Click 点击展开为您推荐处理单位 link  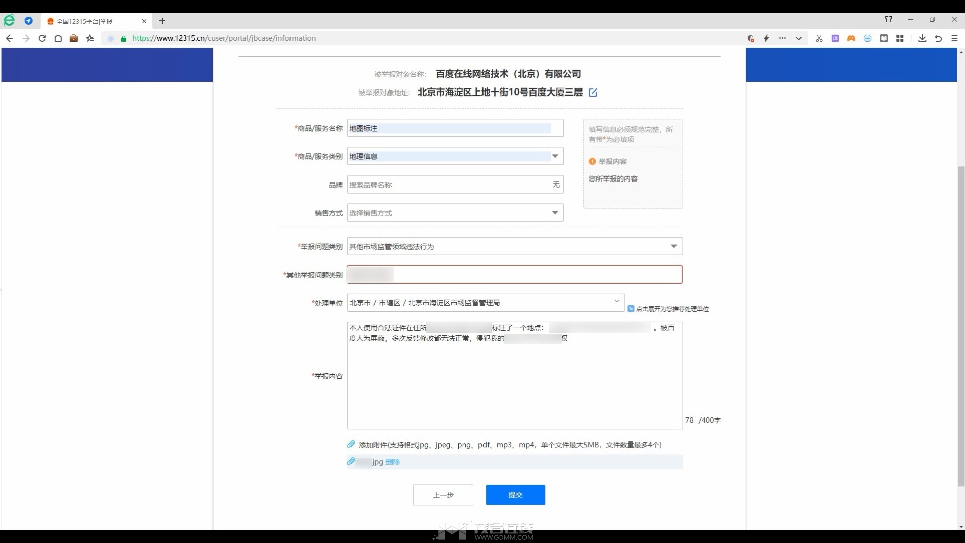click(668, 309)
